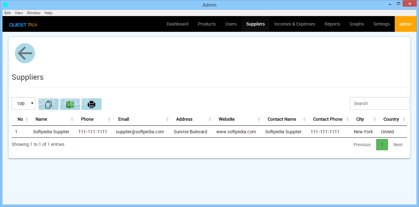Sort by the Phone column arrows
The image size is (419, 207).
point(109,119)
